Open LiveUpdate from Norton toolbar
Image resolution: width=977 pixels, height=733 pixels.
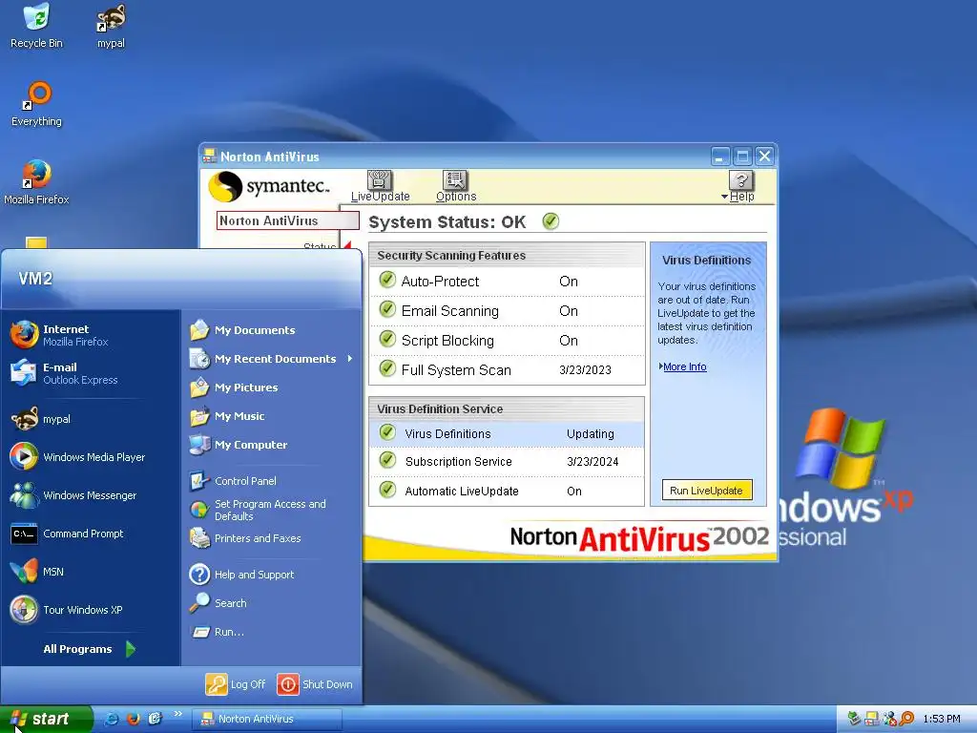[380, 186]
